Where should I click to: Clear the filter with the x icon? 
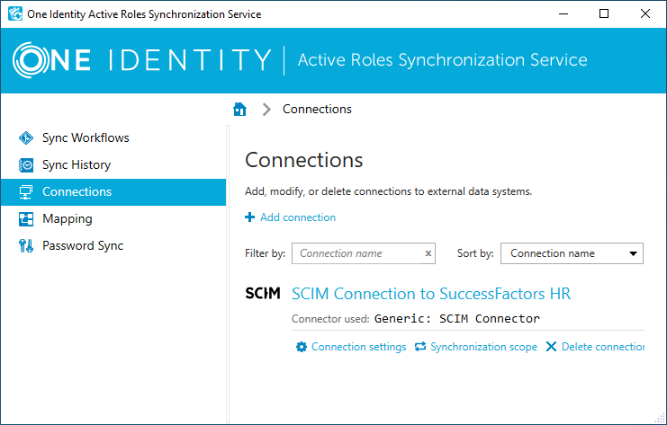428,253
